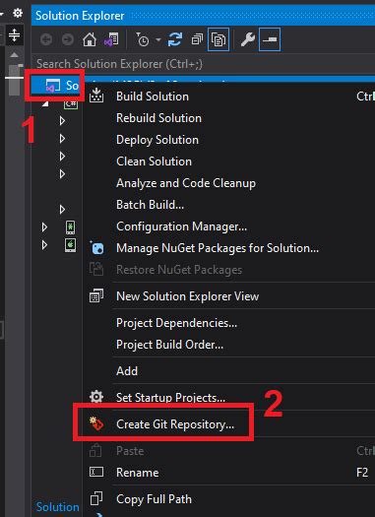Viewport: 375px width, 517px height.
Task: Toggle Preview Selected Items button
Action: (270, 40)
